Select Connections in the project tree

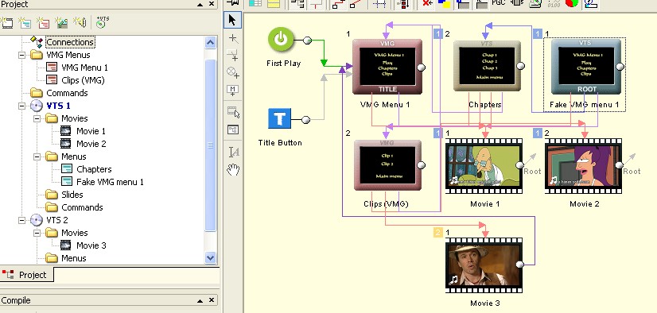pos(70,42)
